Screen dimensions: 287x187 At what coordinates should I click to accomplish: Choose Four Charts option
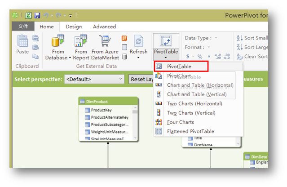199,122
